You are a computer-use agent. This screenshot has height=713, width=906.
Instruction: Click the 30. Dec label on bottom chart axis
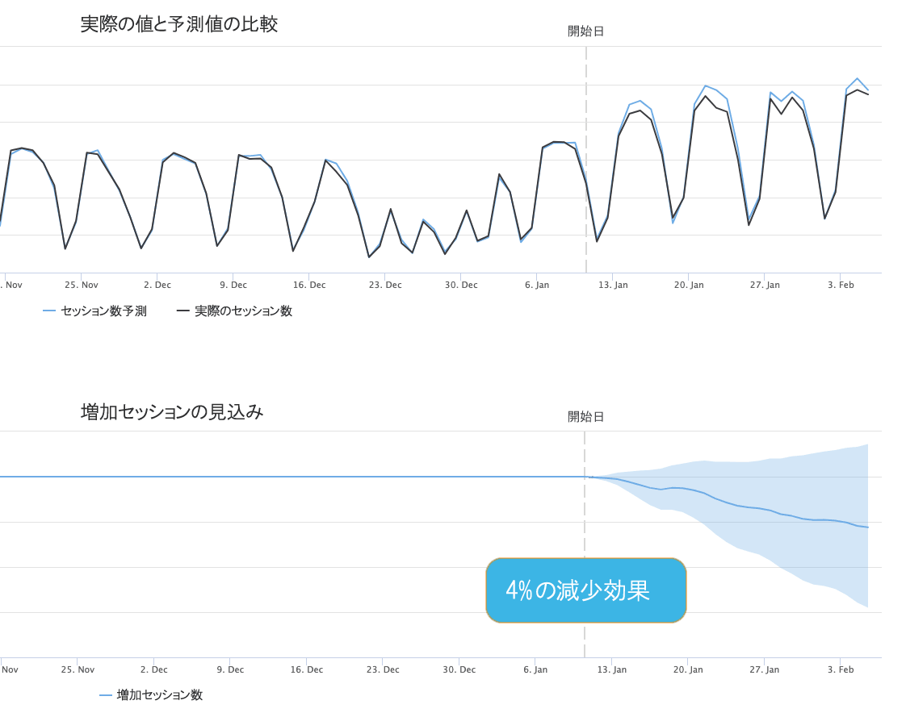tap(459, 669)
